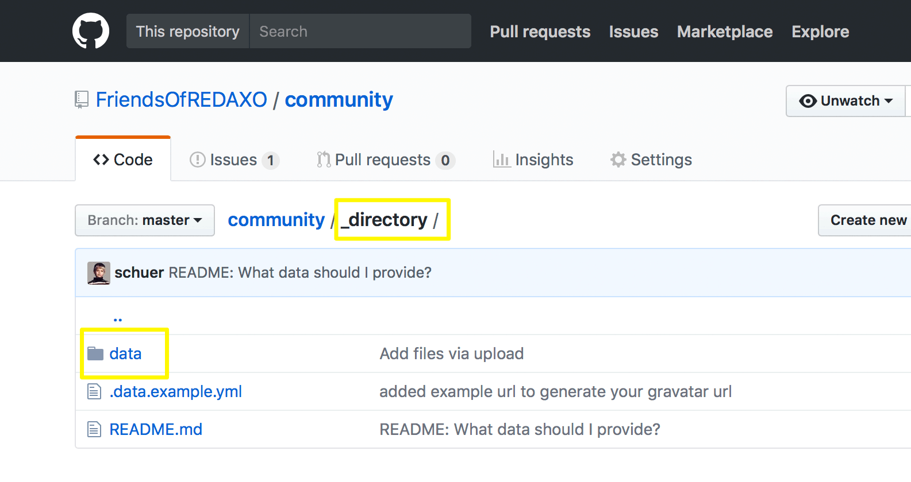Toggle the Unwatch eye button
Image resolution: width=911 pixels, height=482 pixels.
845,101
